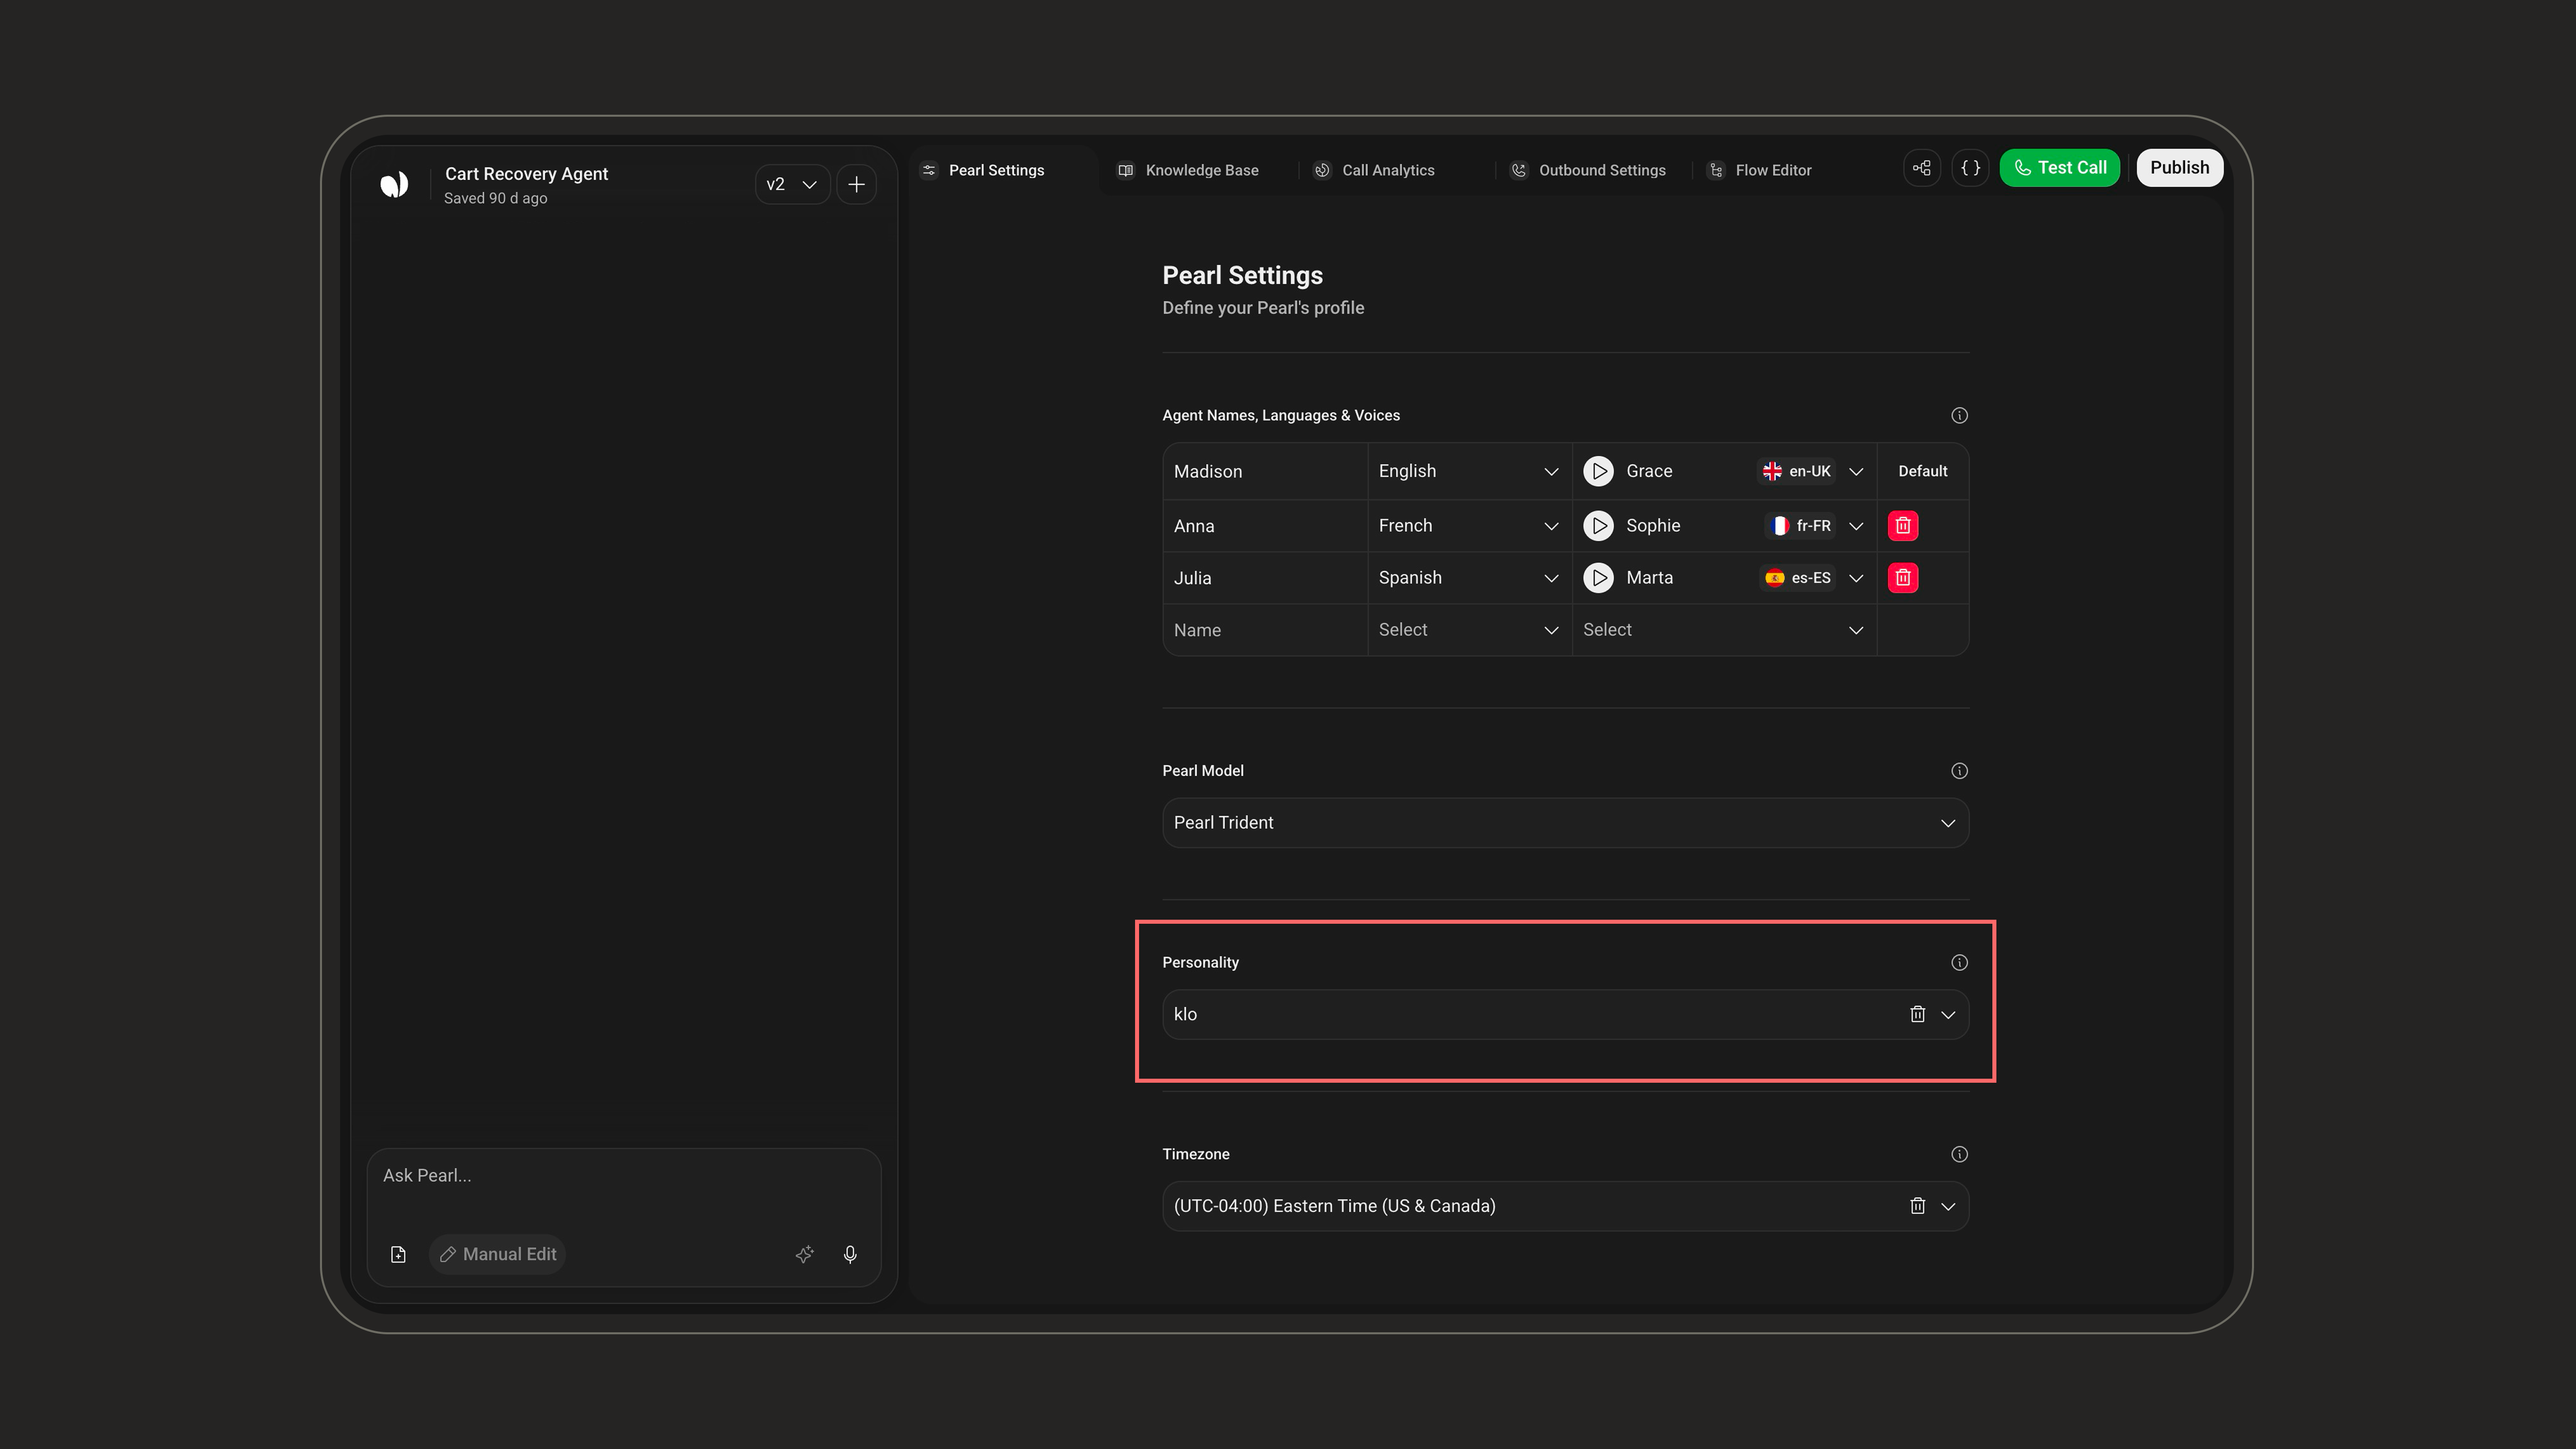Delete the Anna French agent row
The width and height of the screenshot is (2576, 1449).
click(x=1903, y=526)
